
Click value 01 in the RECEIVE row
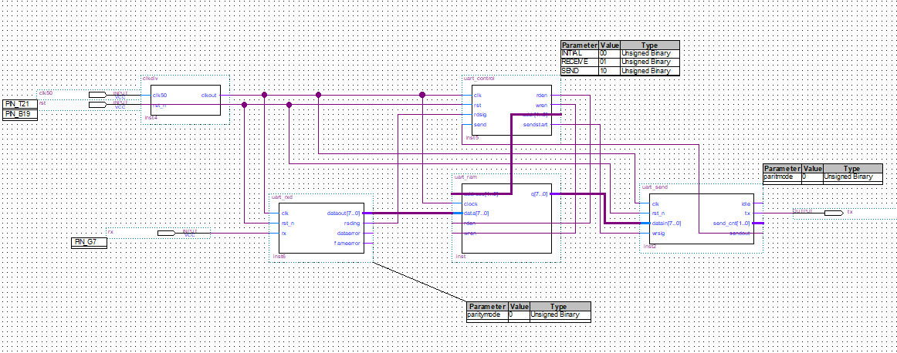pyautogui.click(x=608, y=62)
